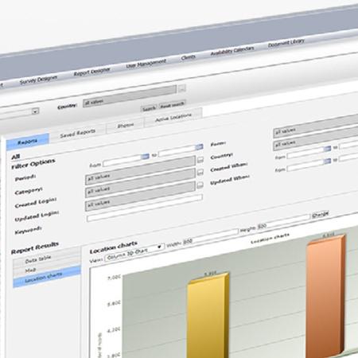Click the ellipsis button next to top Country field
The height and width of the screenshot is (358, 358).
point(181,89)
